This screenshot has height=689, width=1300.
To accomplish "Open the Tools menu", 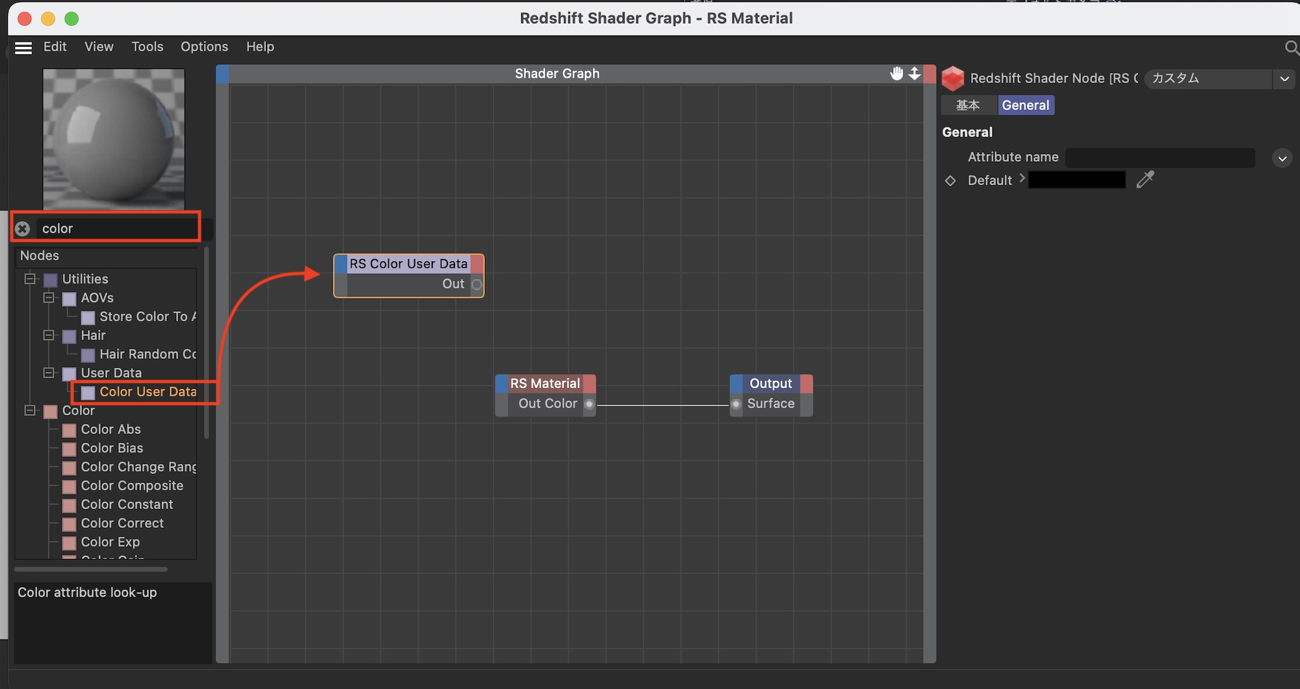I will [147, 47].
